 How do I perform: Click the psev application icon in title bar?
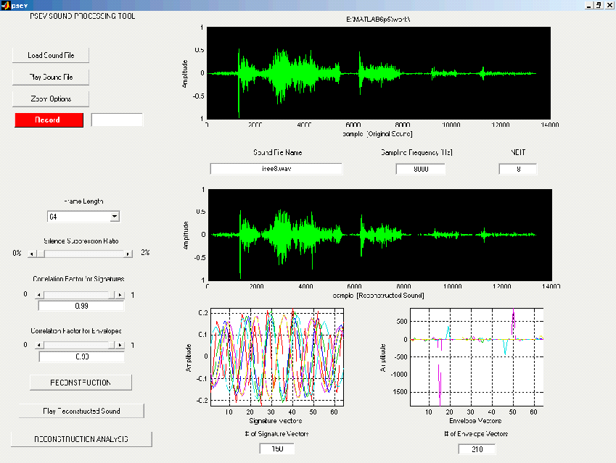coord(6,4)
